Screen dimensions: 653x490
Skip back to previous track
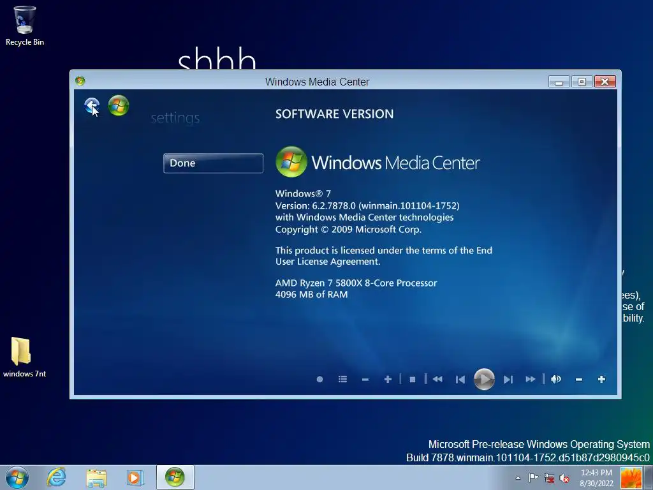tap(460, 379)
